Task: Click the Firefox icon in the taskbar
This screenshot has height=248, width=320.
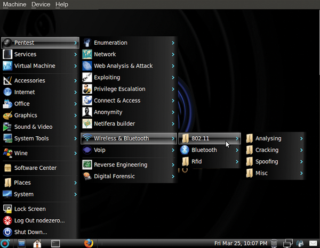Action: coord(88,243)
